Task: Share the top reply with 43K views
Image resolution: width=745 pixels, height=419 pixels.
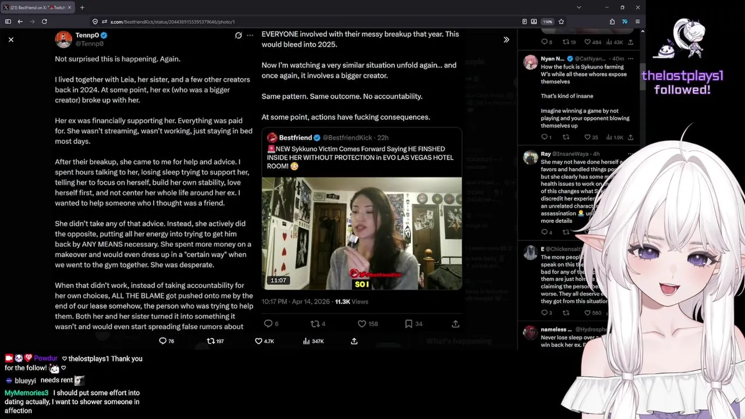Action: pyautogui.click(x=630, y=42)
